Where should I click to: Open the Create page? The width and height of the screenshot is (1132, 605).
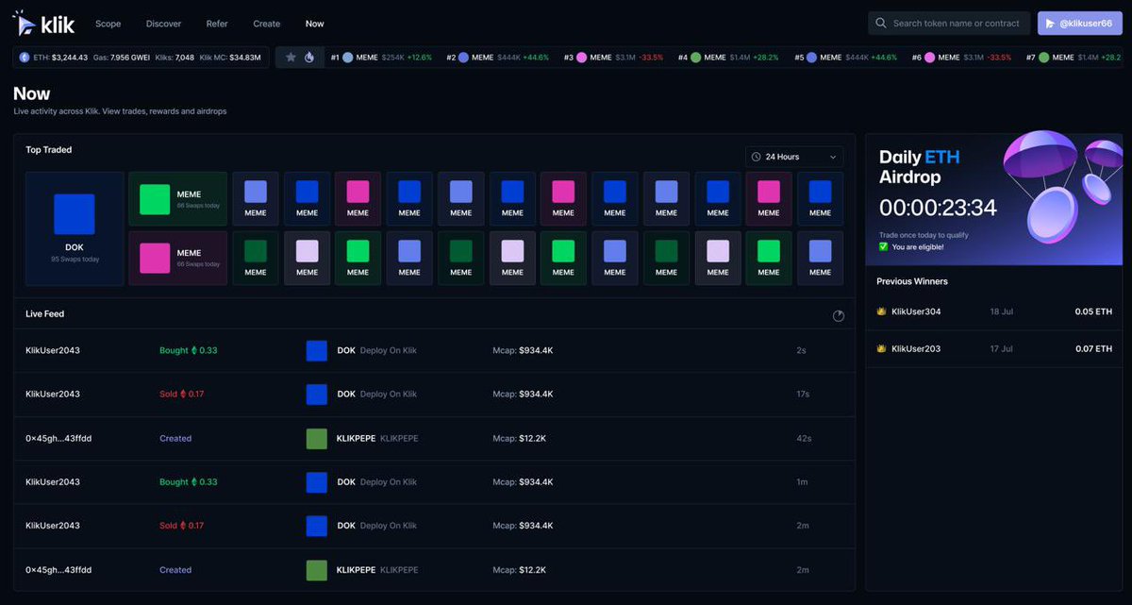(267, 24)
